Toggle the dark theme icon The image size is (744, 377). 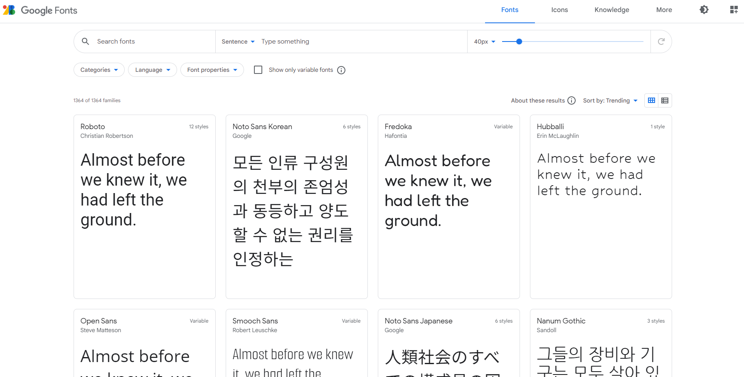704,10
